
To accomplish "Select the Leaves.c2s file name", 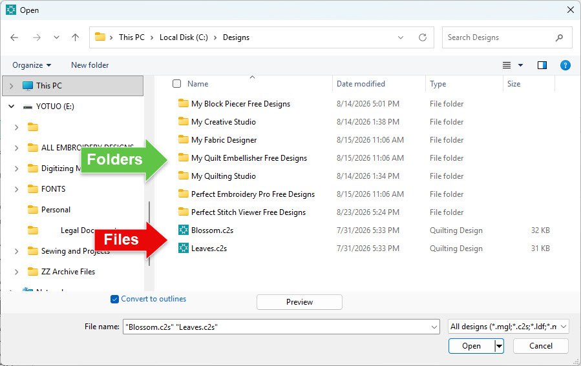I will (209, 249).
